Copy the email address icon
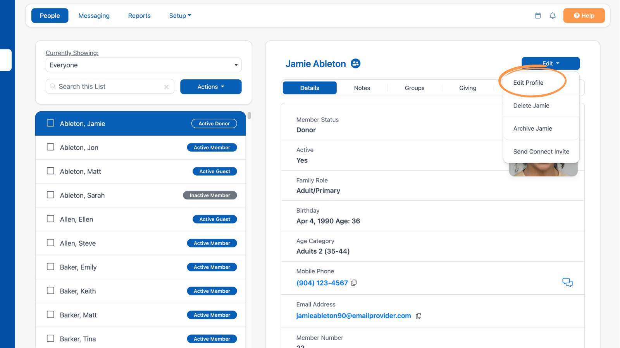The height and width of the screenshot is (348, 620). [418, 316]
